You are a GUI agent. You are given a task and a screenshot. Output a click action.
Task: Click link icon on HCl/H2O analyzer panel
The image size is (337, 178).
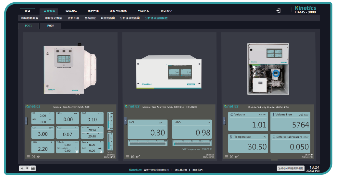pyautogui.click(x=138, y=156)
